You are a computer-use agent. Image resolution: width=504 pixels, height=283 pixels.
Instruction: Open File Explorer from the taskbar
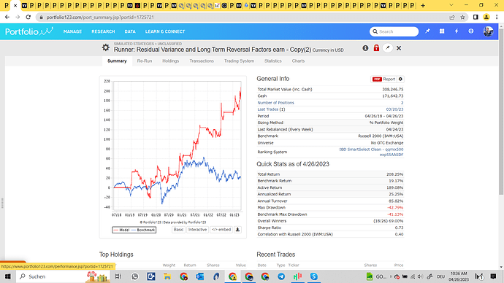coord(167,276)
